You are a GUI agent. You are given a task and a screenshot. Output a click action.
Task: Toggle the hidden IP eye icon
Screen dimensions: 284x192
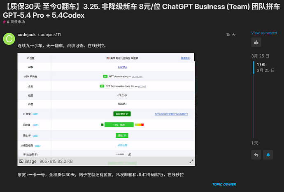coord(130,155)
